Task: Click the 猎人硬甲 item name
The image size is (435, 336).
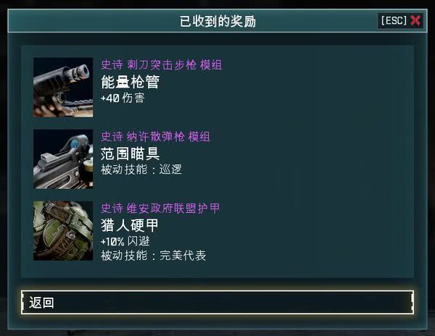Action: (130, 225)
